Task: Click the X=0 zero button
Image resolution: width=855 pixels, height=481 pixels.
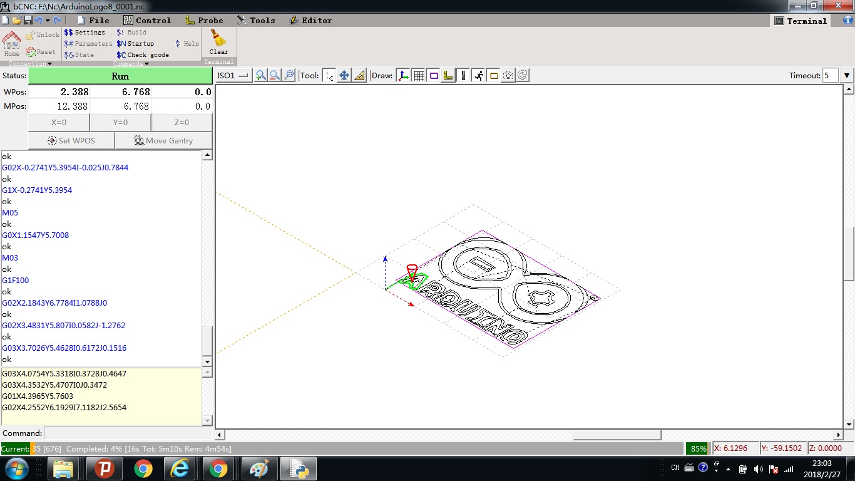Action: pyautogui.click(x=59, y=123)
